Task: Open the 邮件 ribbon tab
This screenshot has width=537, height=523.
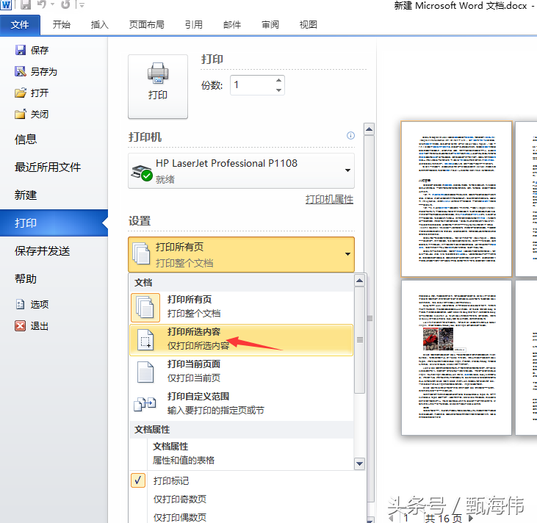Action: 232,25
